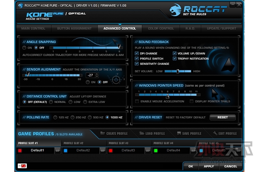
Task: Toggle DPI Change sound checkbox
Action: click(137, 53)
